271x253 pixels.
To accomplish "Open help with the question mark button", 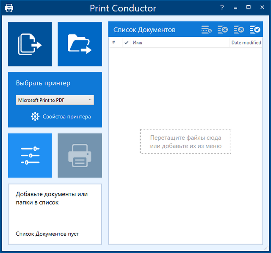I will point(222,7).
